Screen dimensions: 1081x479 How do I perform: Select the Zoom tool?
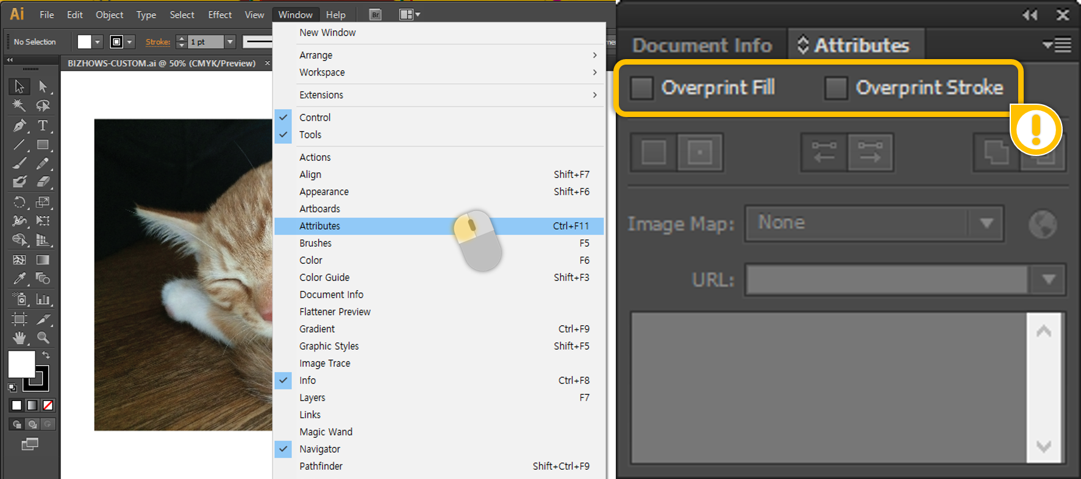(x=43, y=338)
